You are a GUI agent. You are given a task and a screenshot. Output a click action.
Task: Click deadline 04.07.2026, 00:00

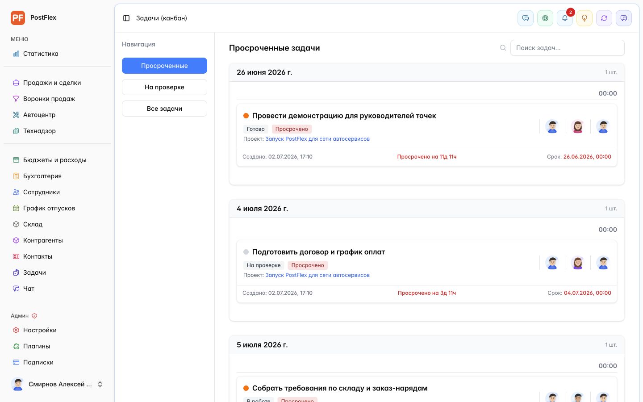tap(588, 293)
